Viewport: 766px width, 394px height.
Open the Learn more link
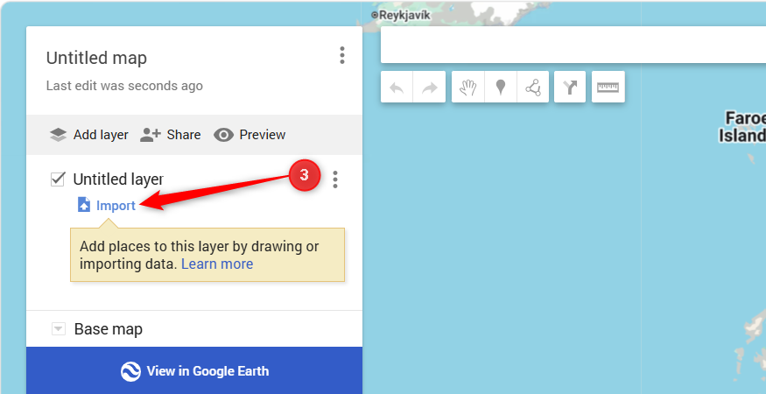click(217, 264)
